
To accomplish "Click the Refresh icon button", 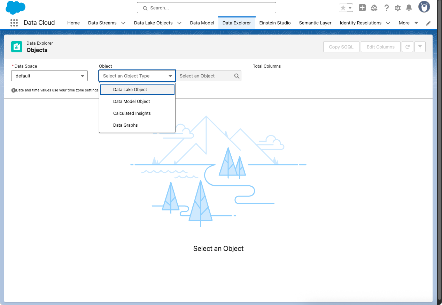I will 407,47.
